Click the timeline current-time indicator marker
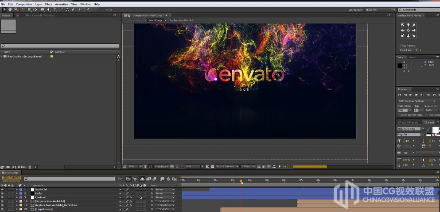 pyautogui.click(x=241, y=181)
